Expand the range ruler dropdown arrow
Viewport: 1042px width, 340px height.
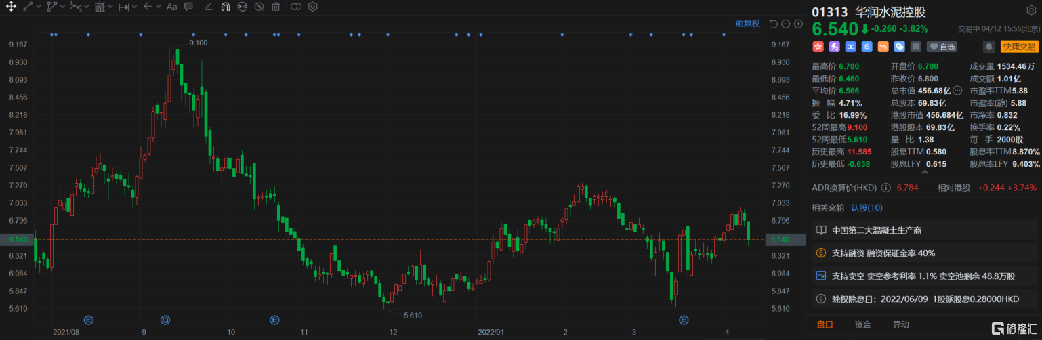[135, 7]
